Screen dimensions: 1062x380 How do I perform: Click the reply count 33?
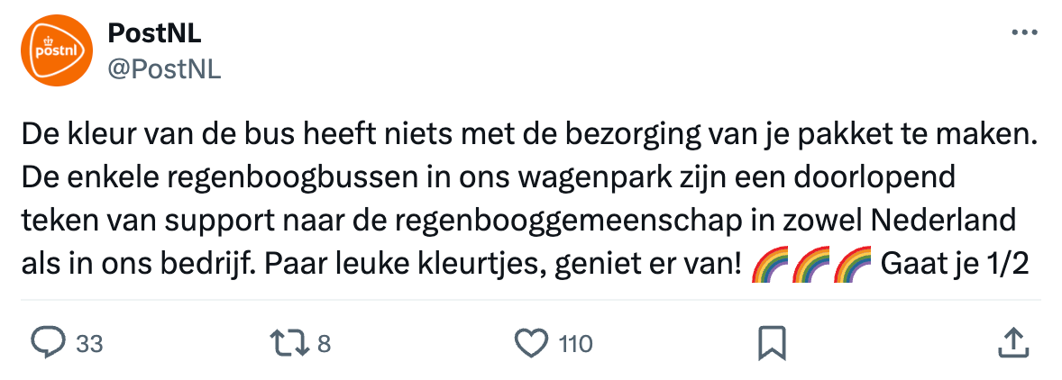click(x=88, y=343)
